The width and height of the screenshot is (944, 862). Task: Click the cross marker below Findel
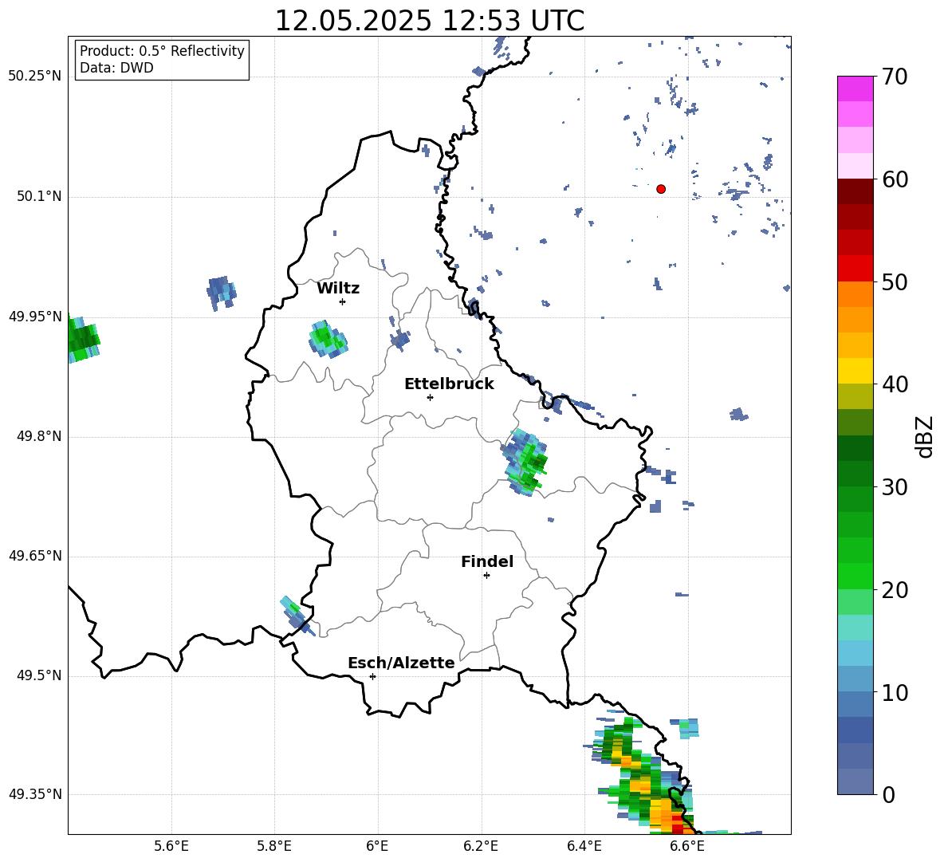point(486,576)
